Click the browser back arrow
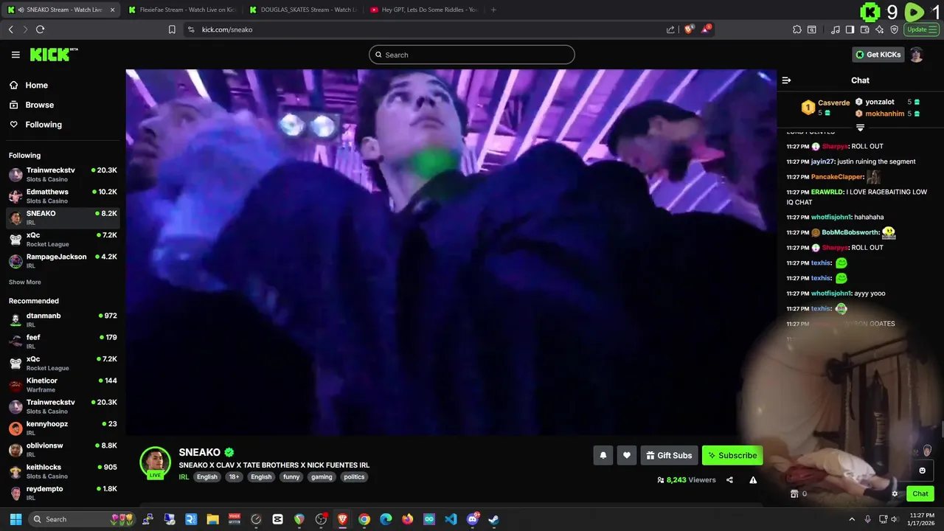The height and width of the screenshot is (531, 944). click(11, 29)
